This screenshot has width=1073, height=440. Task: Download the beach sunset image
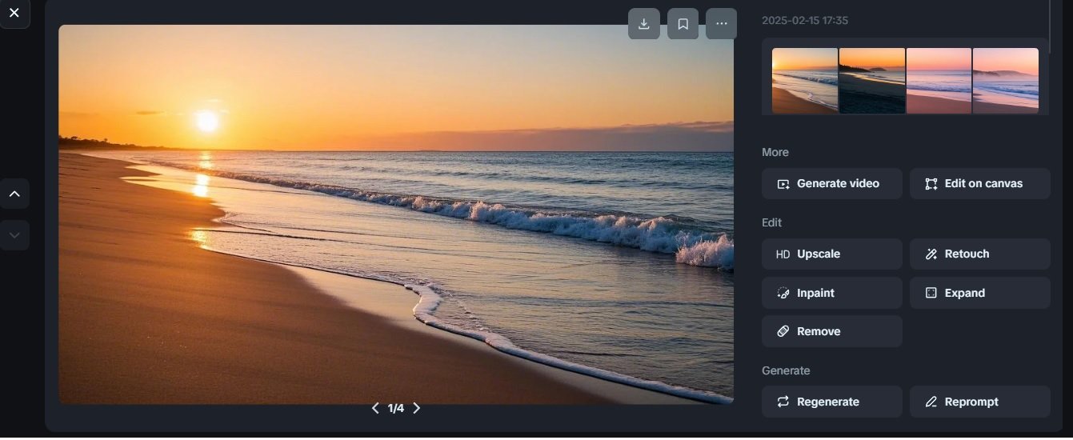tap(644, 24)
